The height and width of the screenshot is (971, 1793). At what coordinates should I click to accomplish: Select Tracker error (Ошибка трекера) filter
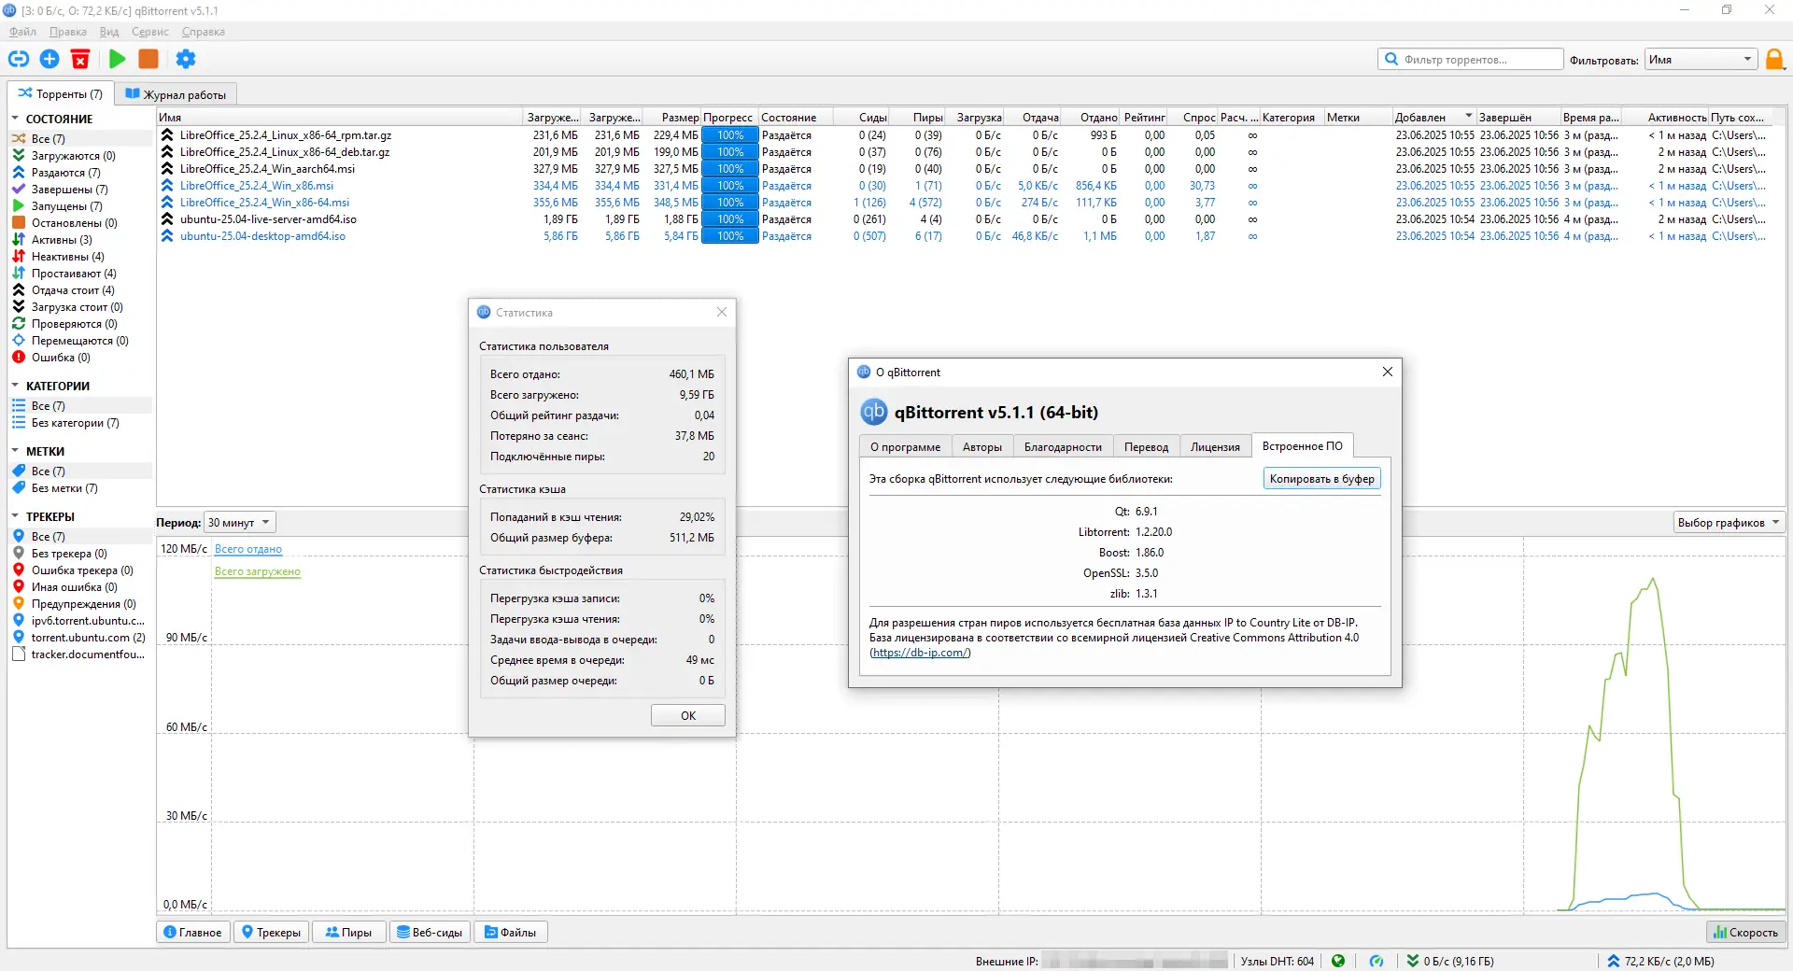82,570
